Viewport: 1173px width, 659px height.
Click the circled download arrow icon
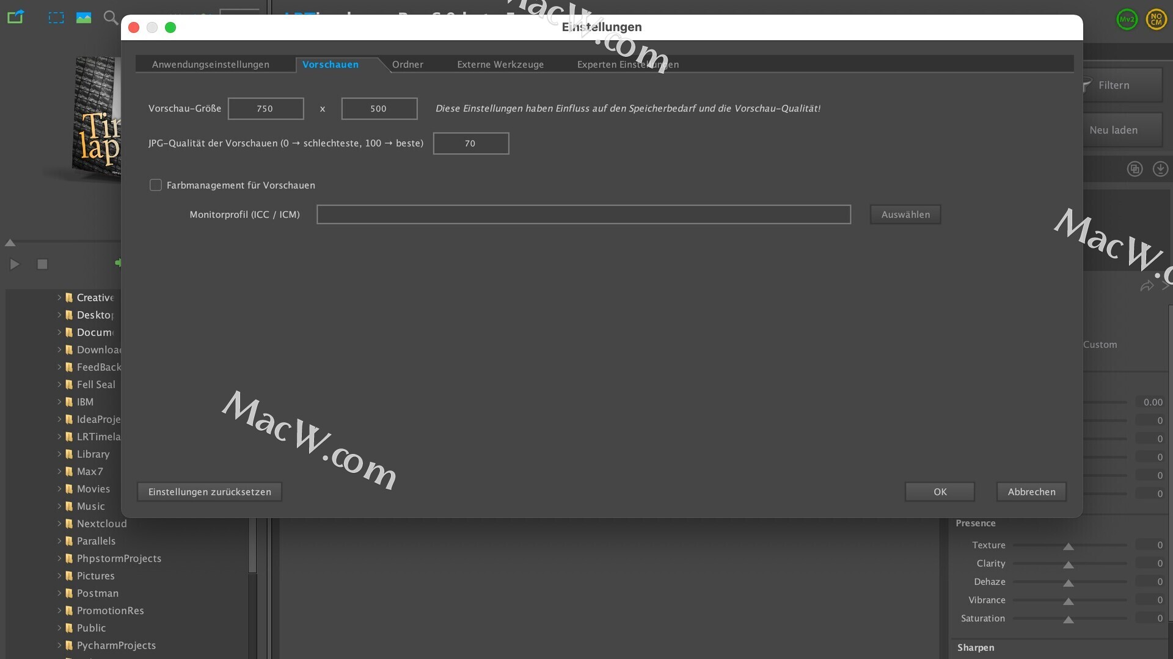point(1160,169)
